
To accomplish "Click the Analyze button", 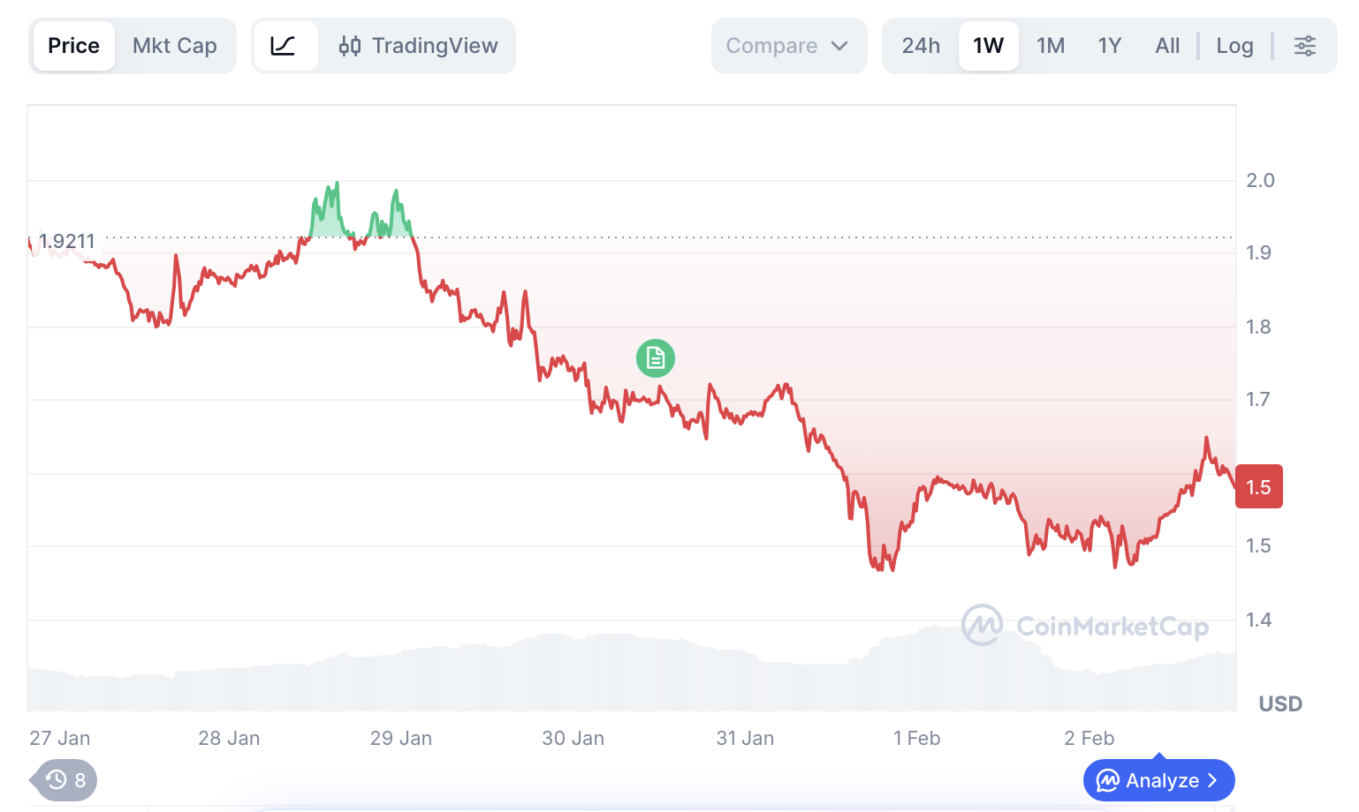I will point(1158,781).
